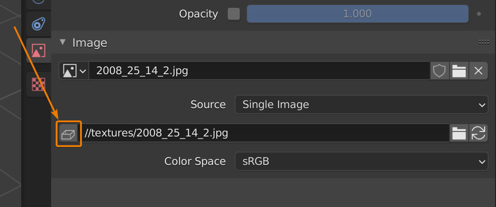
Task: Click the Image panel drag grip dots
Action: (484, 43)
